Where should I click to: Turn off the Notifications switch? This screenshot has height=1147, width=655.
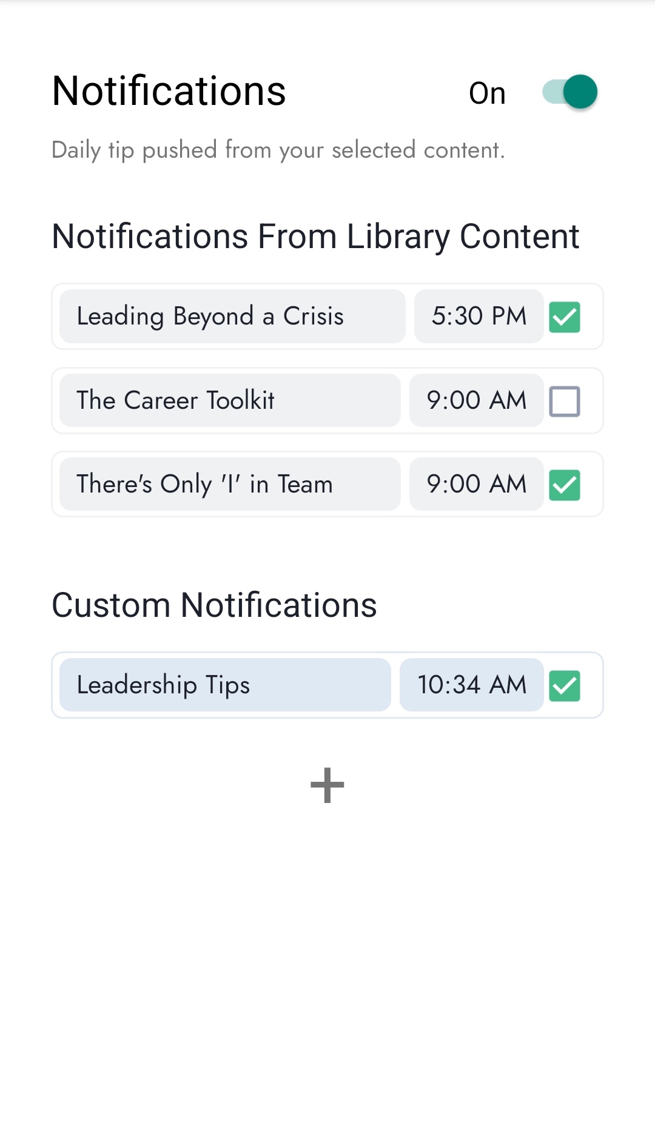(x=570, y=92)
